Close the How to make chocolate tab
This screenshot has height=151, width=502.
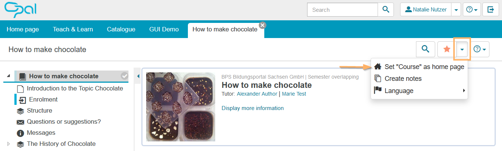tap(262, 25)
